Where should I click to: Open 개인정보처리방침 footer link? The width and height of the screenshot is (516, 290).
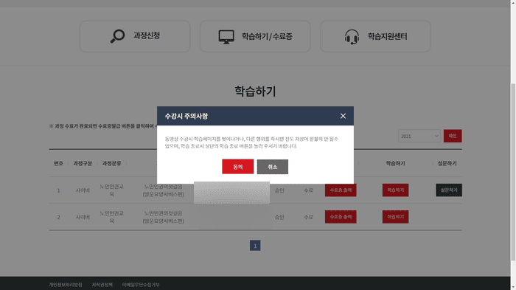[x=66, y=285]
